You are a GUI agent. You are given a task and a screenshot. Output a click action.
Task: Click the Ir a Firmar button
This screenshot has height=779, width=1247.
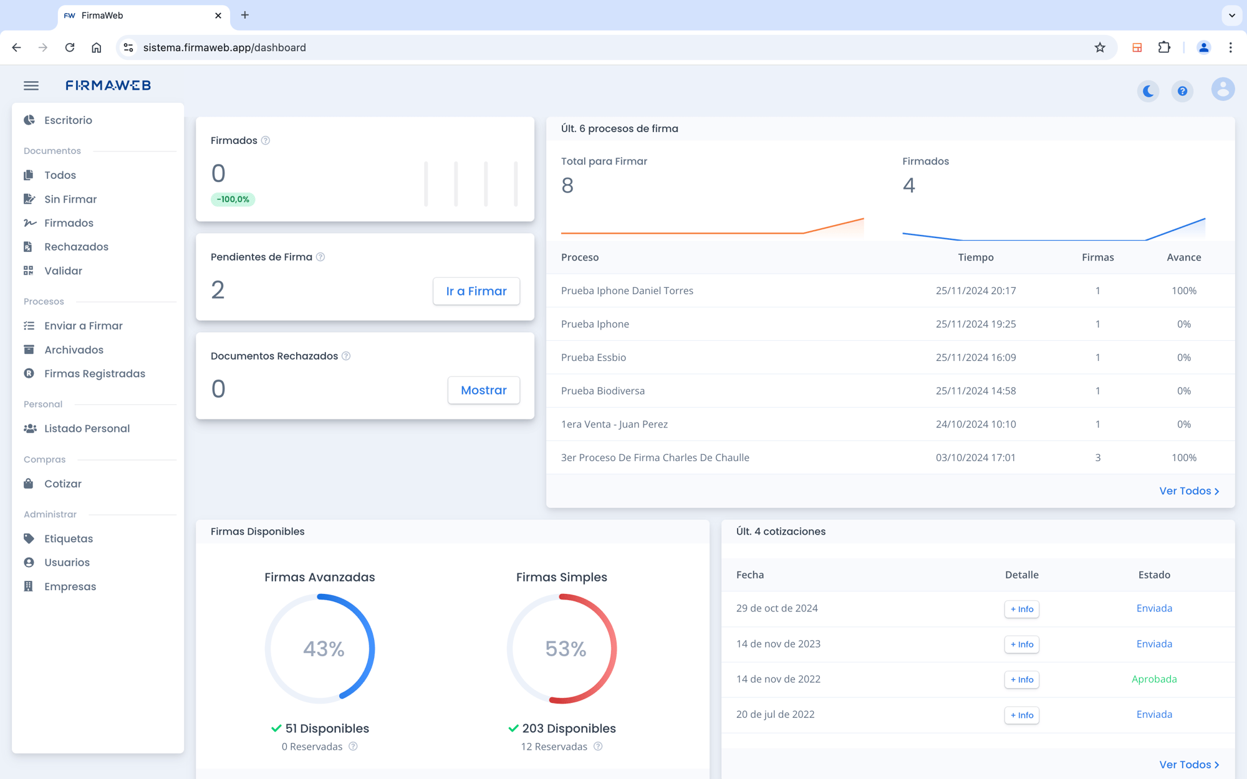pyautogui.click(x=476, y=291)
